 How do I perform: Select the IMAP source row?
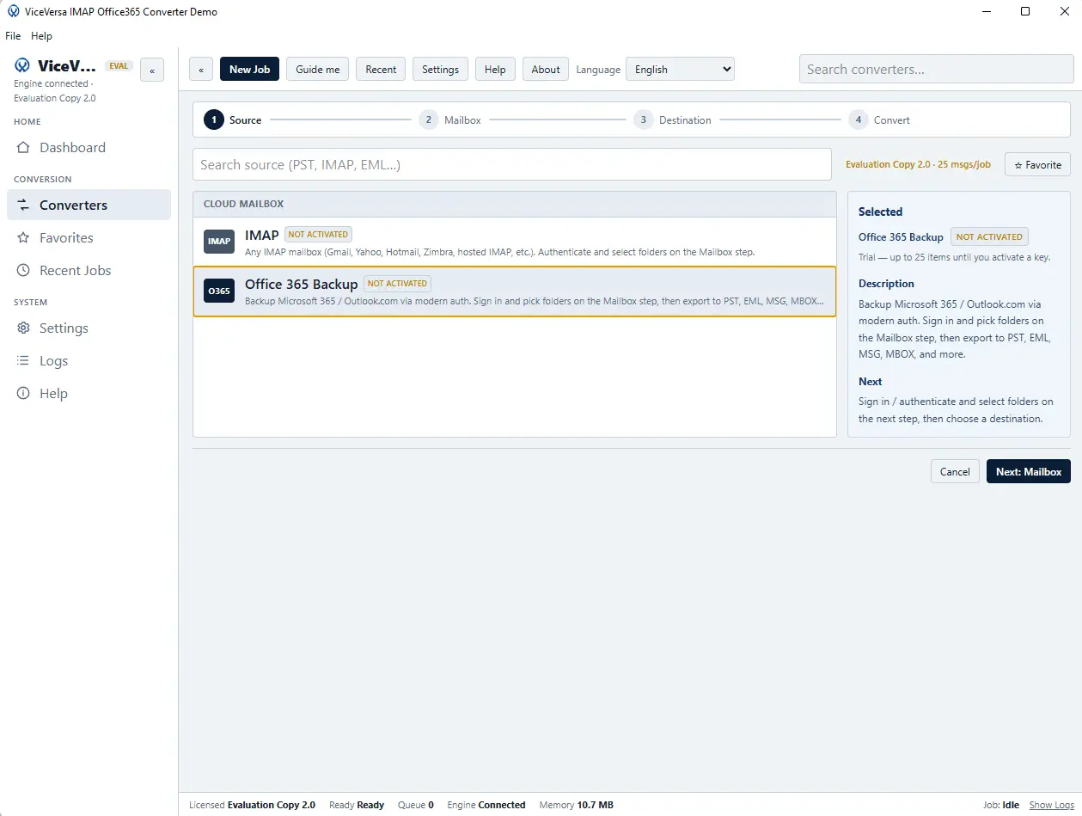point(515,242)
